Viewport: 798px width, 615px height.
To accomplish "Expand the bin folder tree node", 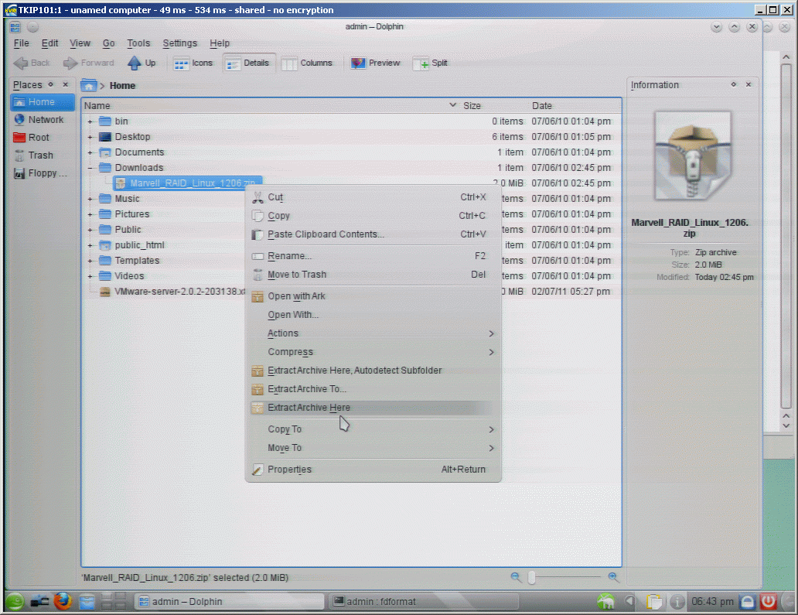I will coord(90,121).
